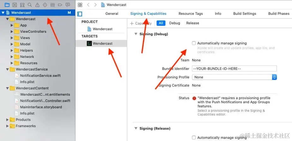Click the entitlements file icon
292x141 pixels.
pos(17,94)
